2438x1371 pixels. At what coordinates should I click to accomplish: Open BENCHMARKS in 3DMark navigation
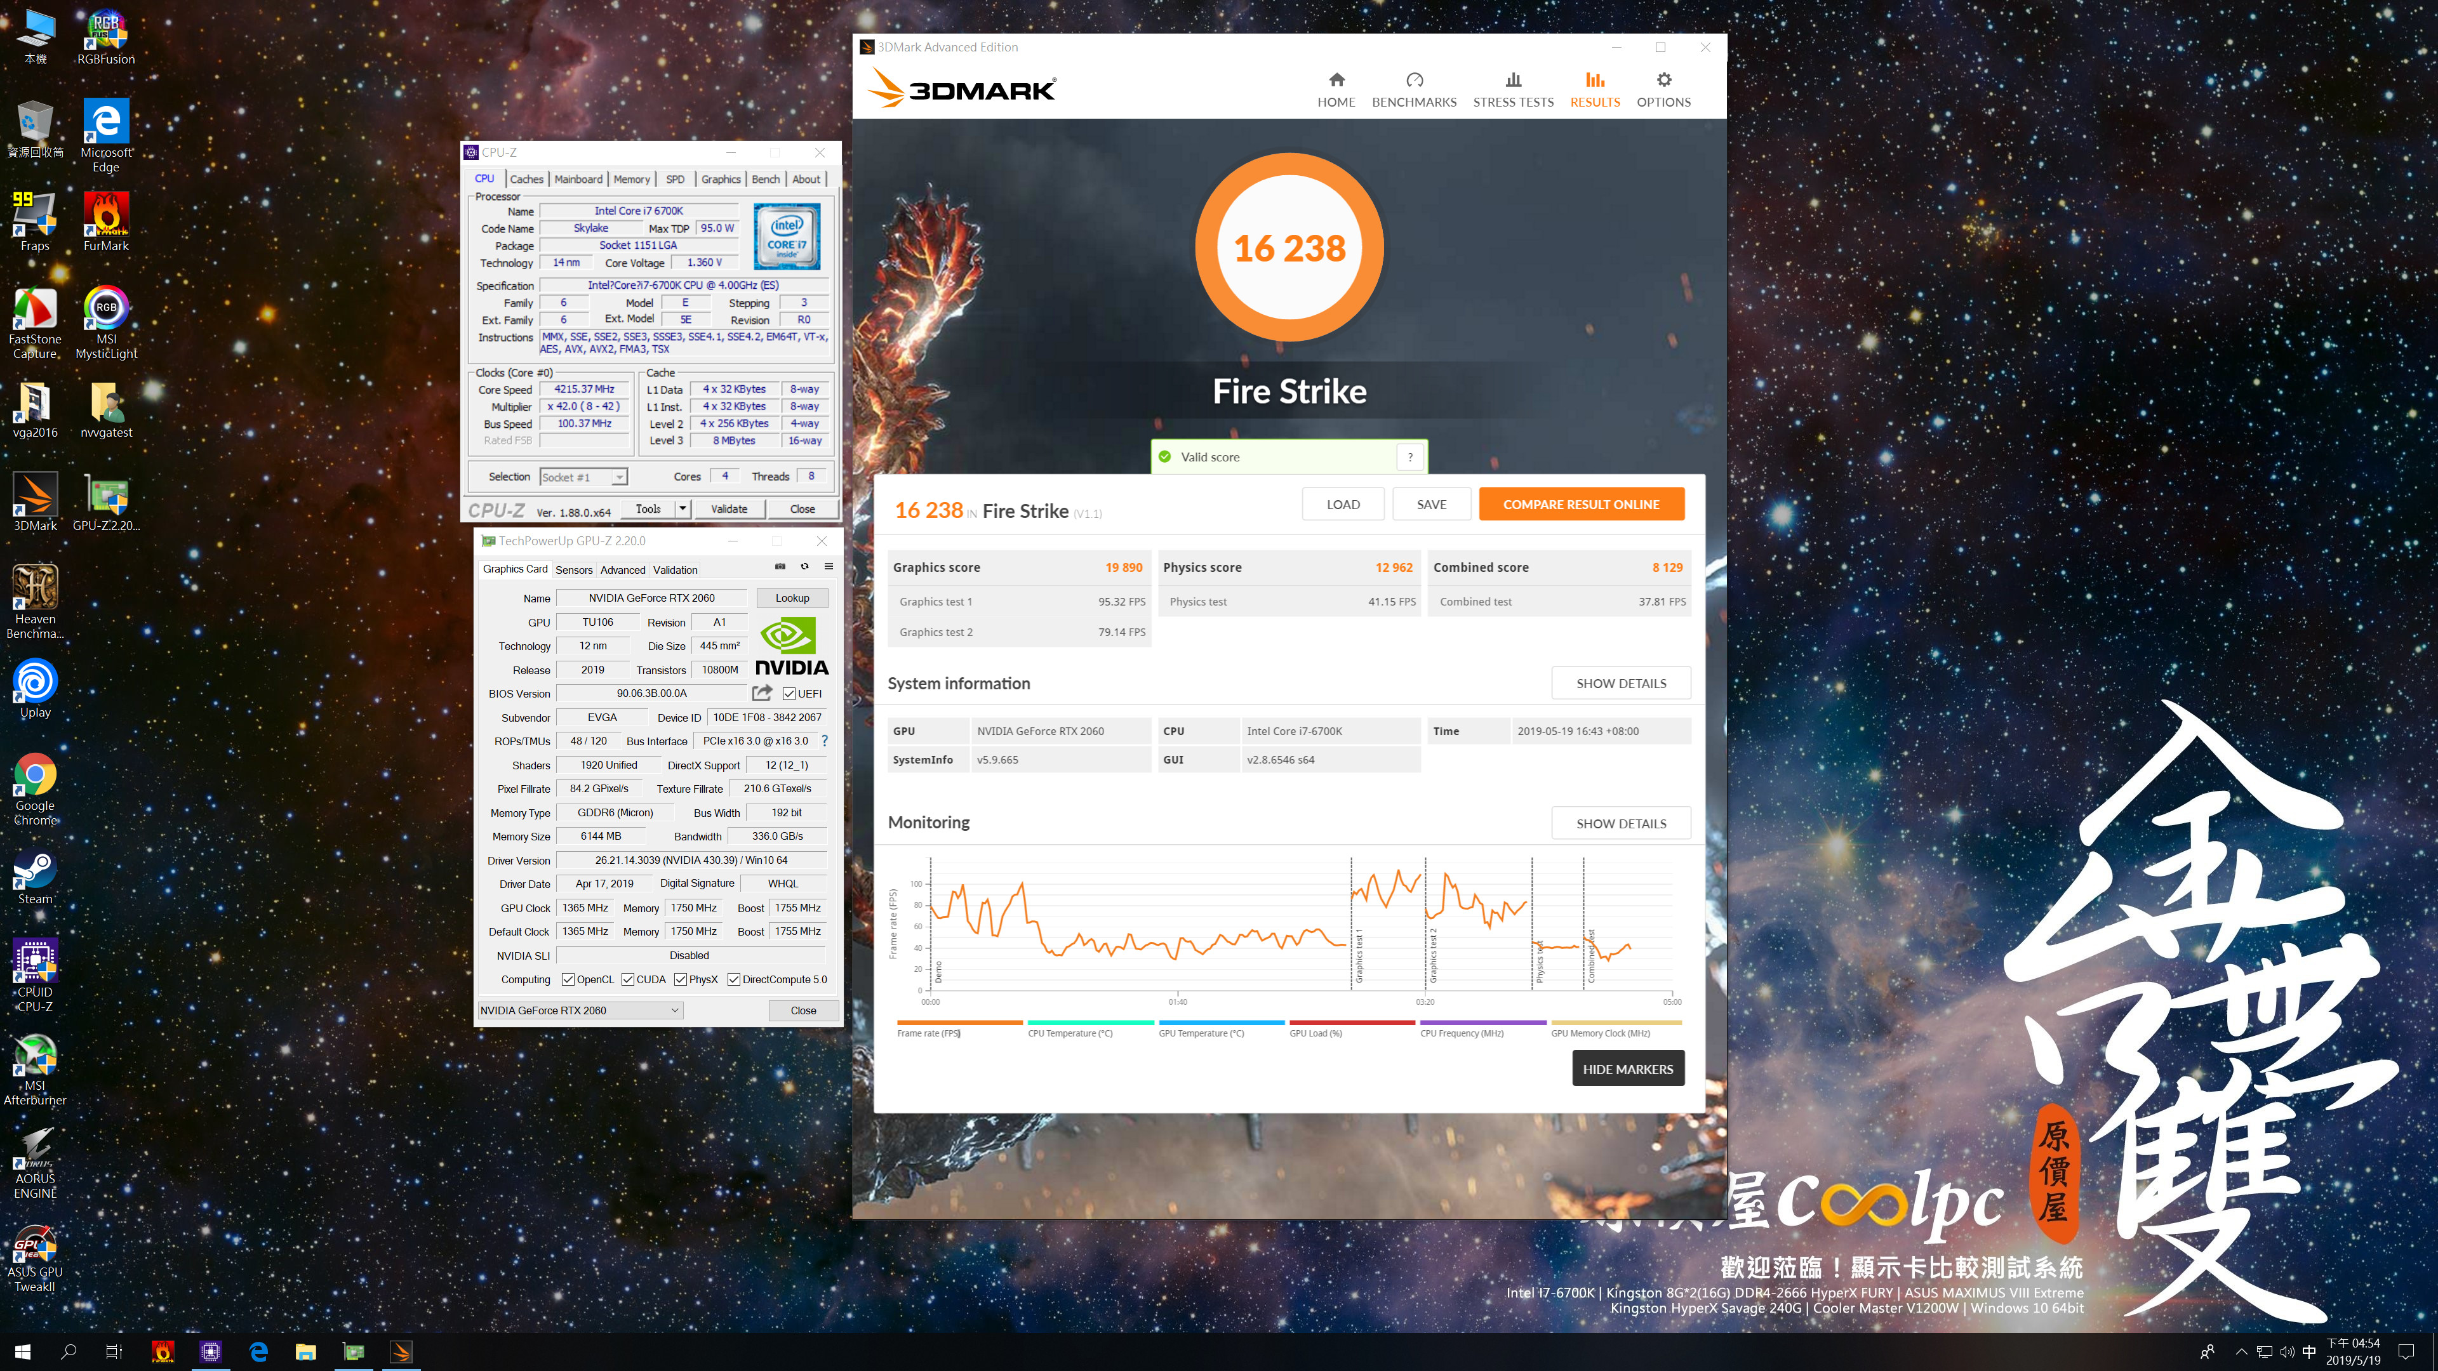tap(1414, 90)
